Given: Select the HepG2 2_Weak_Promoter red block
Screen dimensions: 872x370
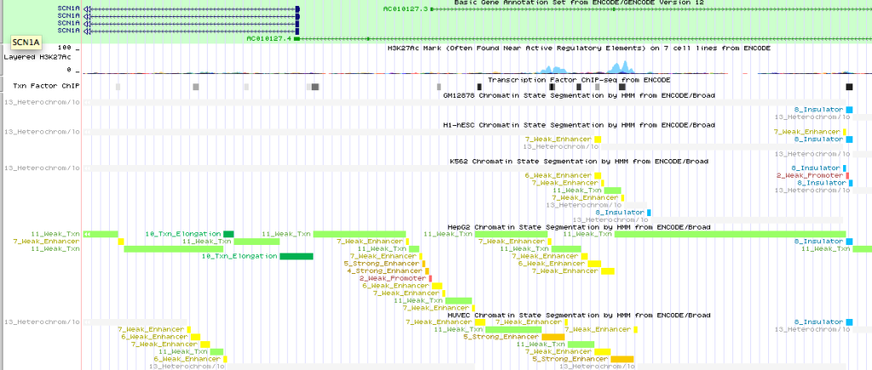Looking at the screenshot, I should pyautogui.click(x=430, y=278).
